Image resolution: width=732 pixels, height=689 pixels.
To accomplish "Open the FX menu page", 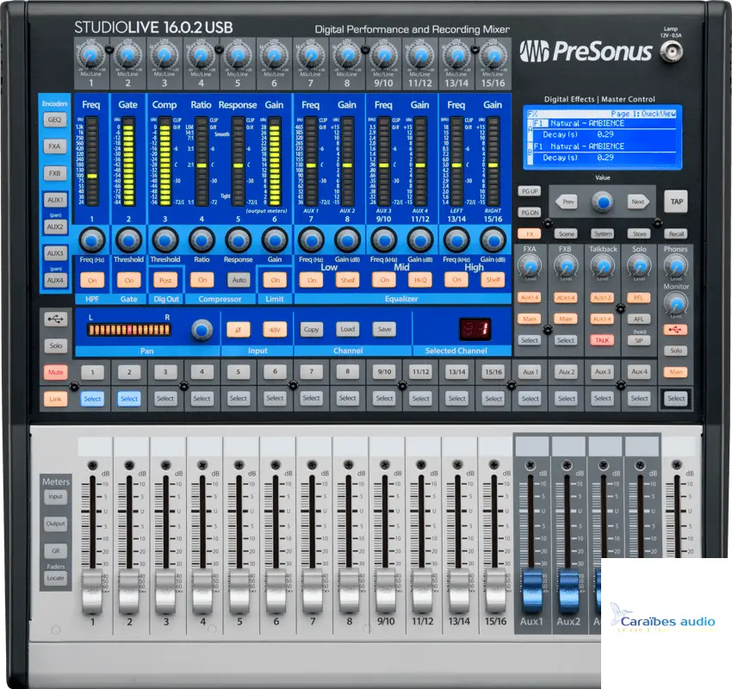I will [x=530, y=234].
